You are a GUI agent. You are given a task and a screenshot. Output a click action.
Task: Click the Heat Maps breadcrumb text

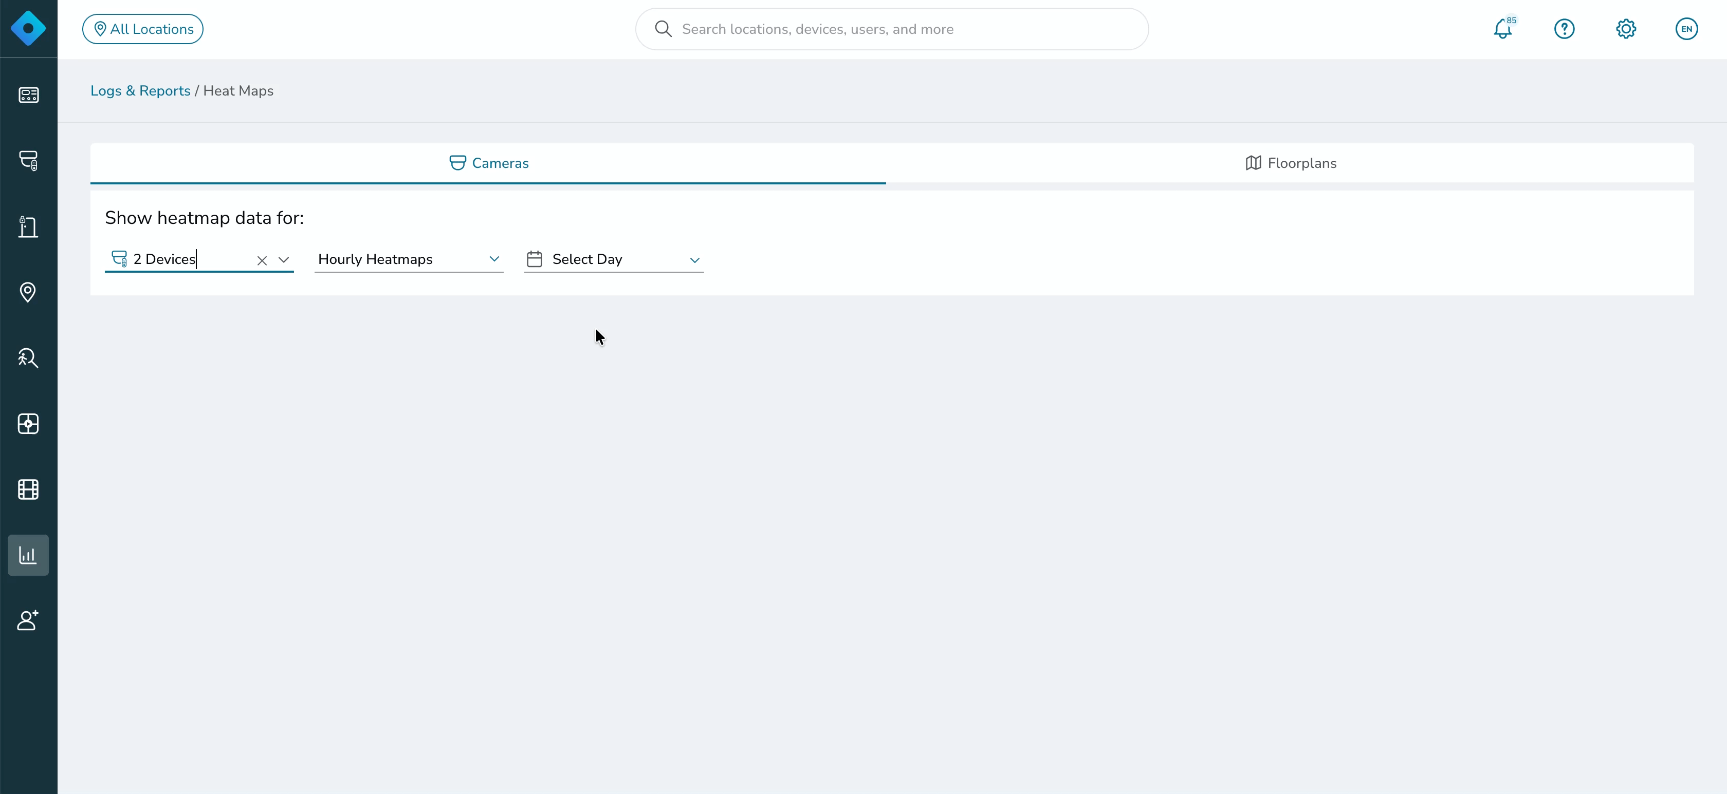point(238,90)
